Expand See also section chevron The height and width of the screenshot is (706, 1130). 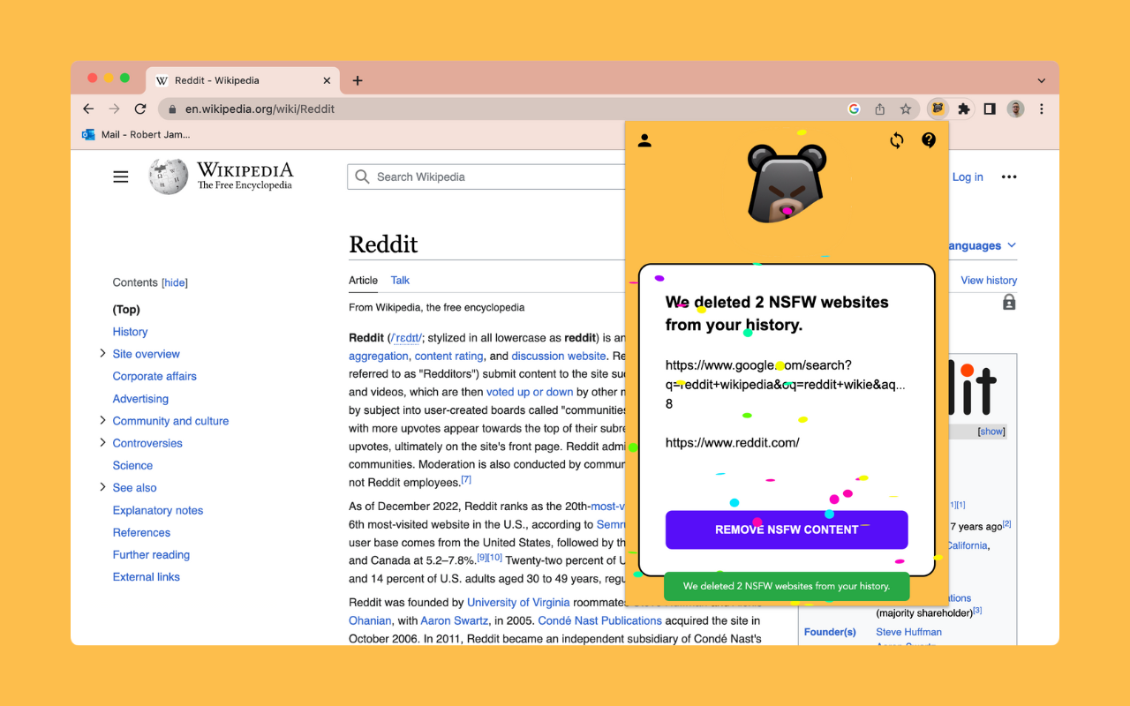(102, 486)
